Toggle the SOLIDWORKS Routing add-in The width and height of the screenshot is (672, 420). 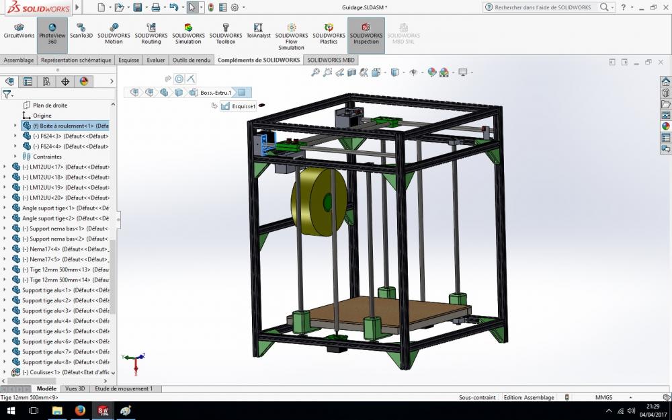click(151, 34)
